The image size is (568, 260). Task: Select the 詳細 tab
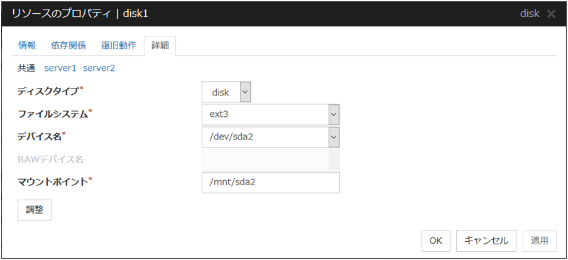160,45
